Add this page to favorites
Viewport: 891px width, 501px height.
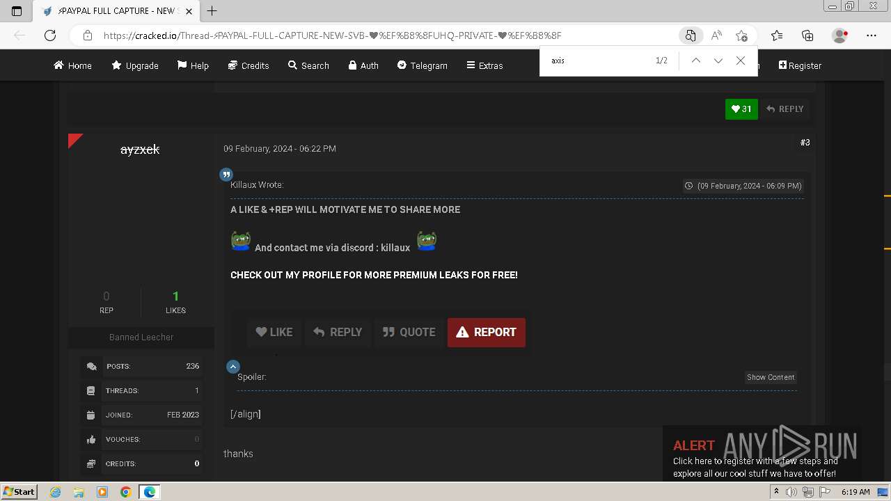pos(741,35)
